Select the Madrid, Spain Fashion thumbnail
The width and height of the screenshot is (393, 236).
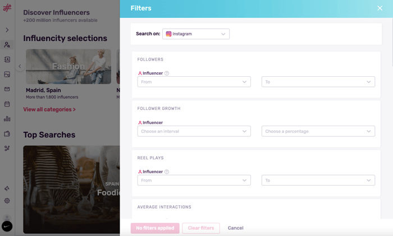68,67
